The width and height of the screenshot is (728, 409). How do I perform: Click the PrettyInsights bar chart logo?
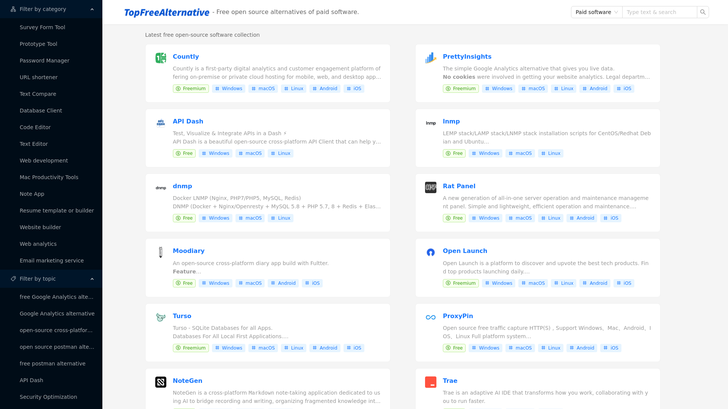[431, 58]
